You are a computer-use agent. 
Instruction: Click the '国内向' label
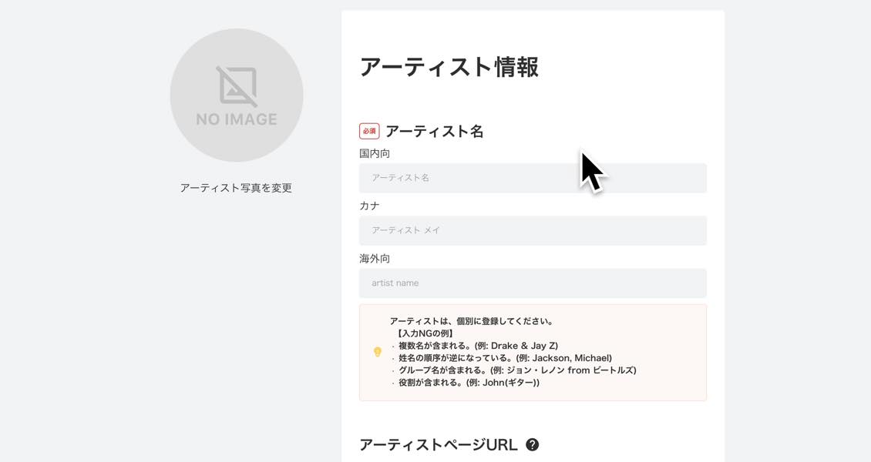coord(375,154)
